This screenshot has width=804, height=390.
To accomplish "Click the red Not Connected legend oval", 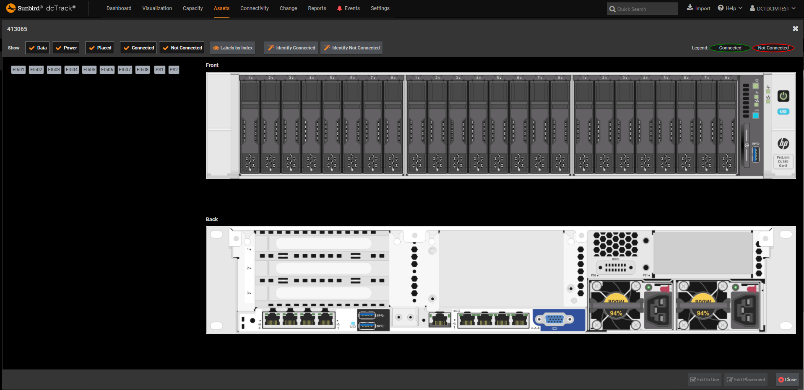I will point(773,48).
